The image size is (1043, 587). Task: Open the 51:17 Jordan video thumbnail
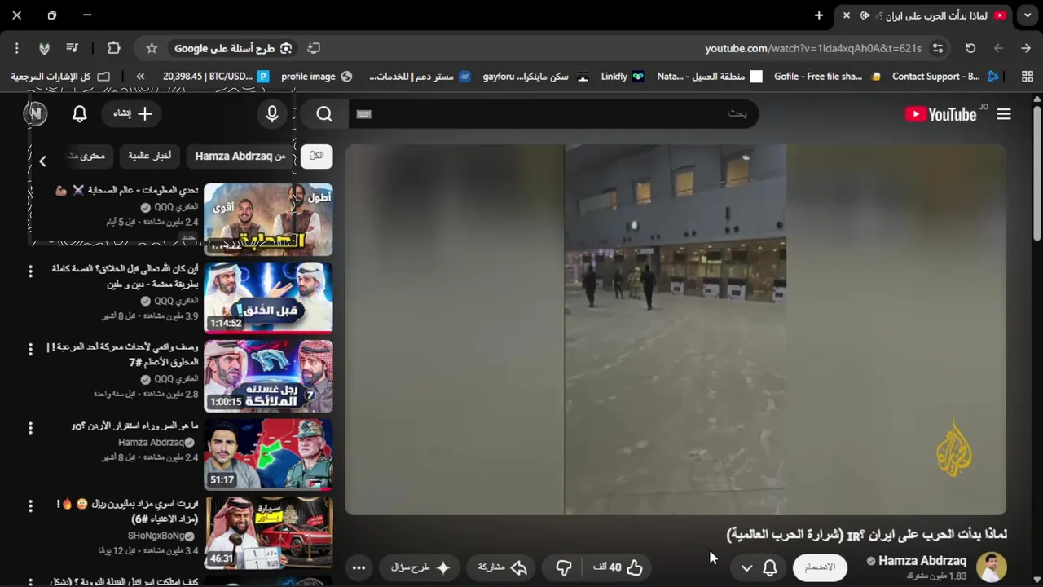coord(268,454)
